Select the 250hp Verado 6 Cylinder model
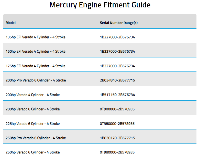 (x=33, y=152)
